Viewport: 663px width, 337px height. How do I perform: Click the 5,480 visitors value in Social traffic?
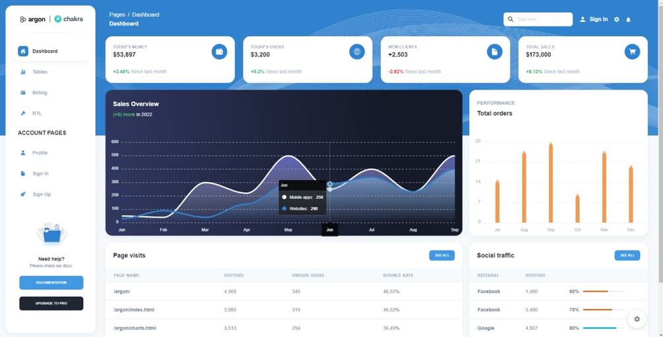click(x=532, y=310)
